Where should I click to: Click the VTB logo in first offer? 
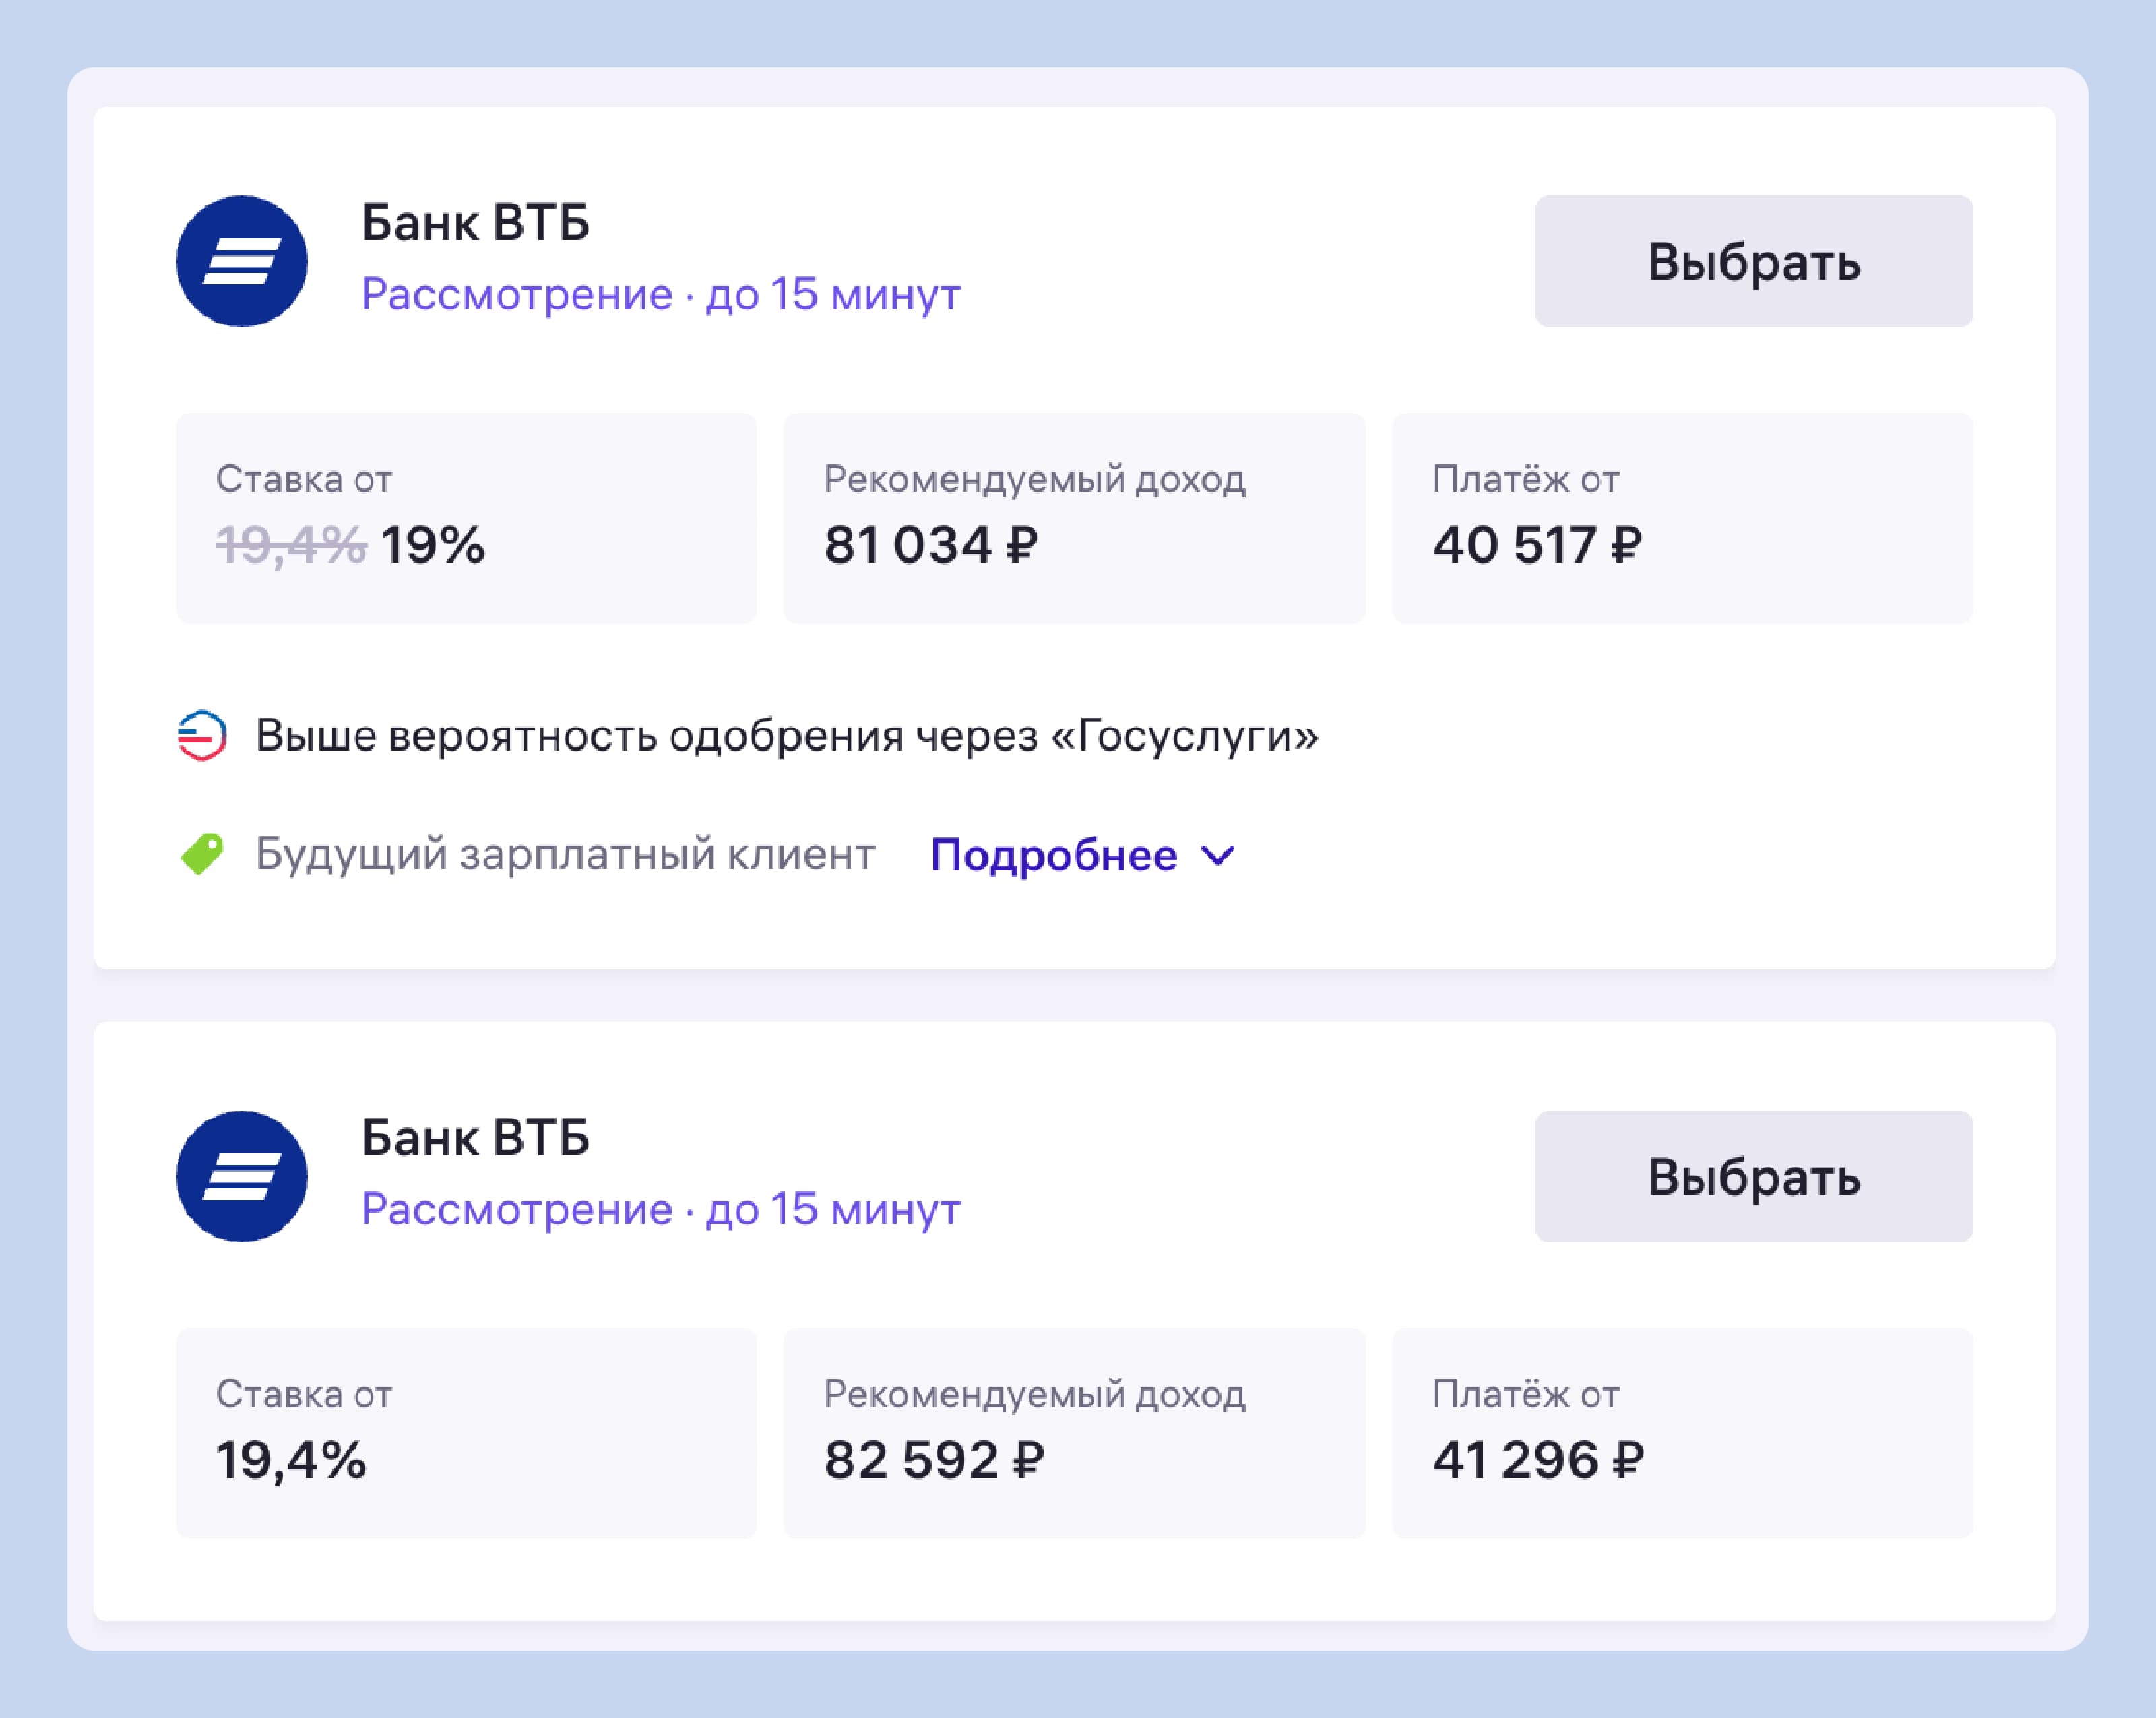241,261
